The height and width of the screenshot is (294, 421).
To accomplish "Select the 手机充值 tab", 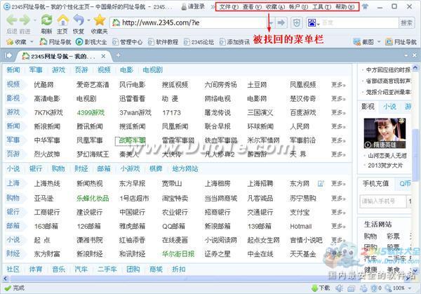I will [375, 184].
